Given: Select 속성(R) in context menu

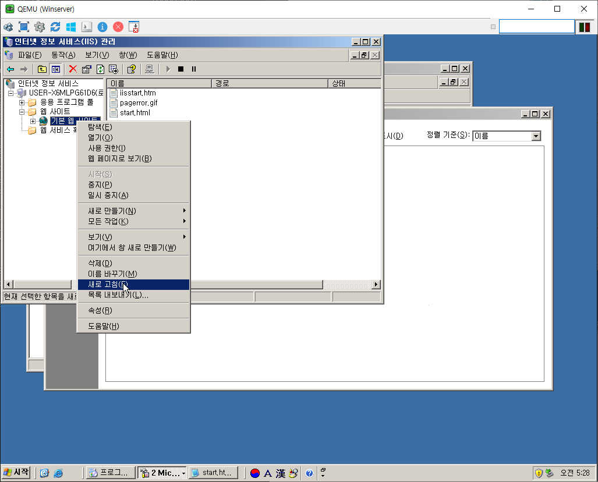Looking at the screenshot, I should (133, 311).
